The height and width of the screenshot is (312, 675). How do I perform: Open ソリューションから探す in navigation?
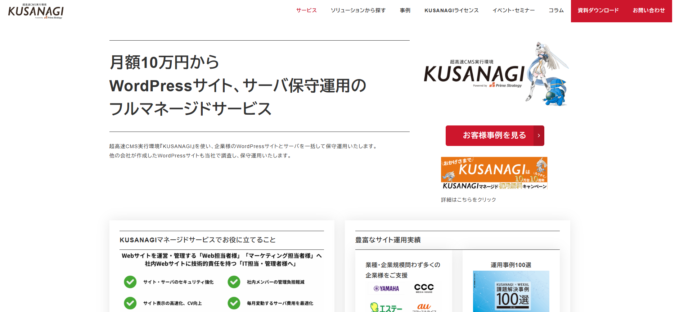coord(358,10)
